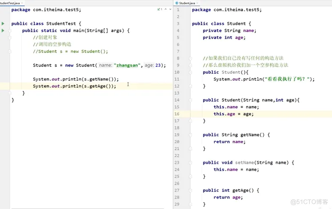Click the comment on line 8 about 构造方法
332x209 pixels.
coord(243,58)
